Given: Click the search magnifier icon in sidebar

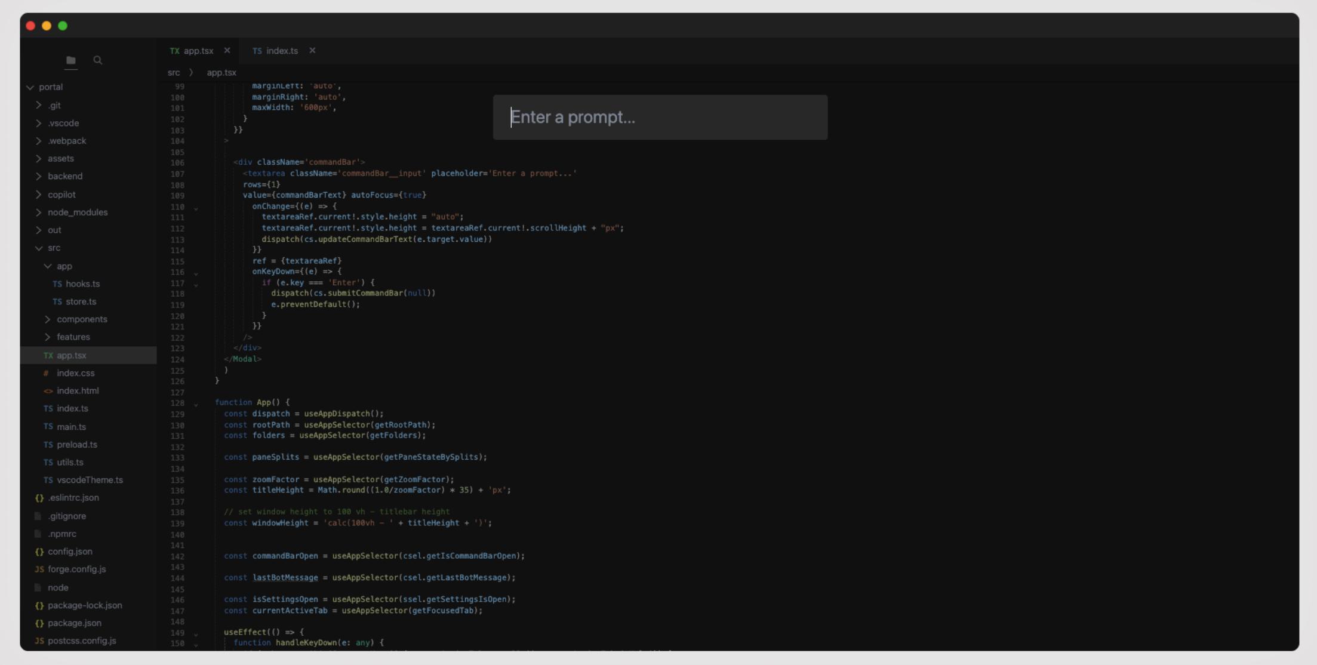Looking at the screenshot, I should tap(98, 60).
